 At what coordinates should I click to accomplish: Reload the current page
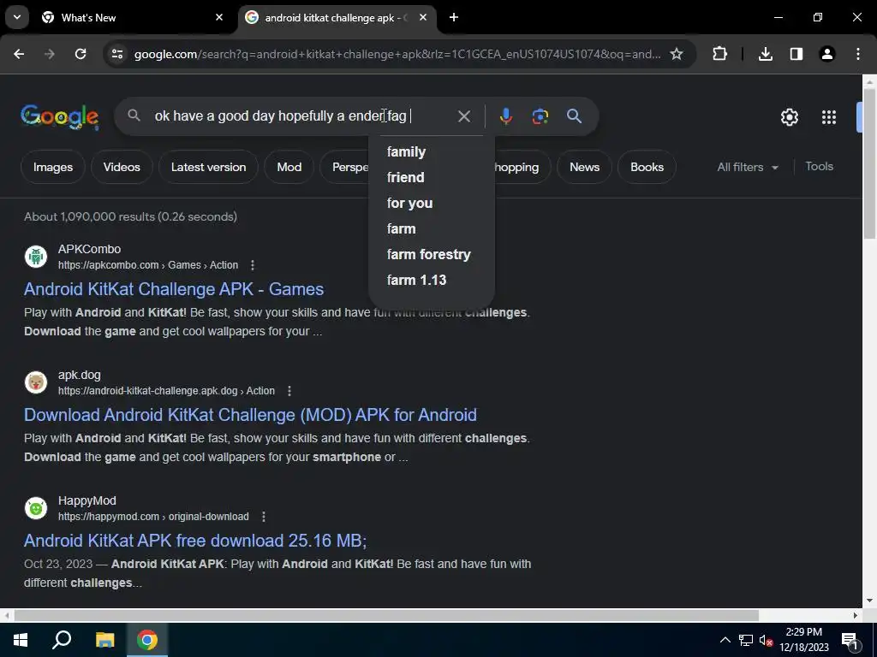coord(81,54)
